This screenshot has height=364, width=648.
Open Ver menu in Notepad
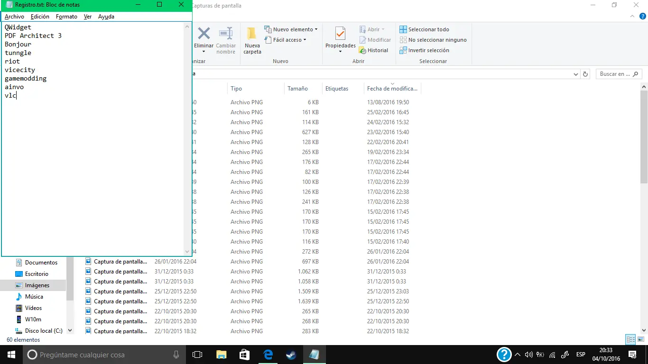(x=88, y=17)
